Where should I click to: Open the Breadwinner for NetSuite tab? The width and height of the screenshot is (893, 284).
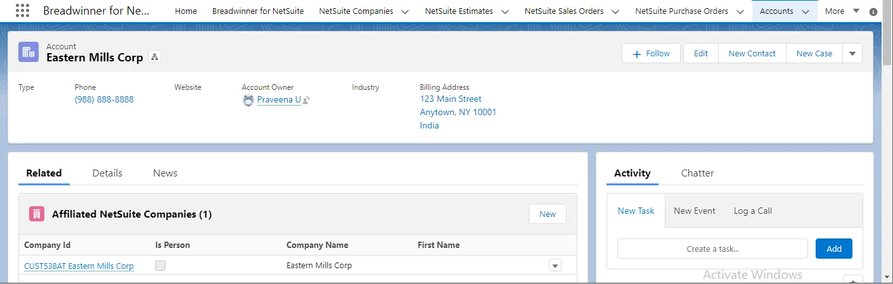[x=258, y=11]
